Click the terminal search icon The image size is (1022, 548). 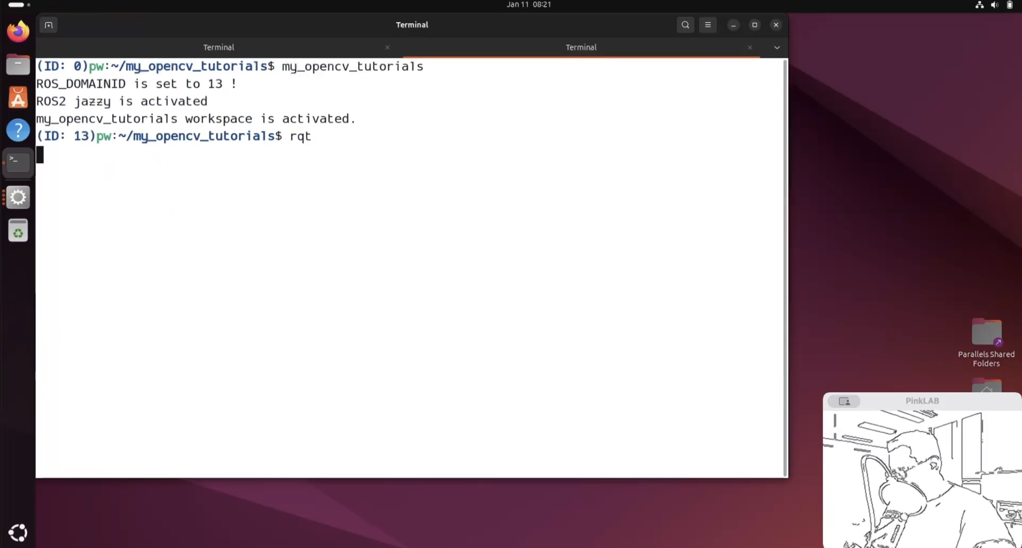coord(685,25)
